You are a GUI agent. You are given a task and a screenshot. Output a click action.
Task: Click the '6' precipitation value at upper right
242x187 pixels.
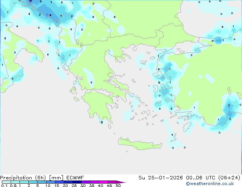(x=223, y=27)
